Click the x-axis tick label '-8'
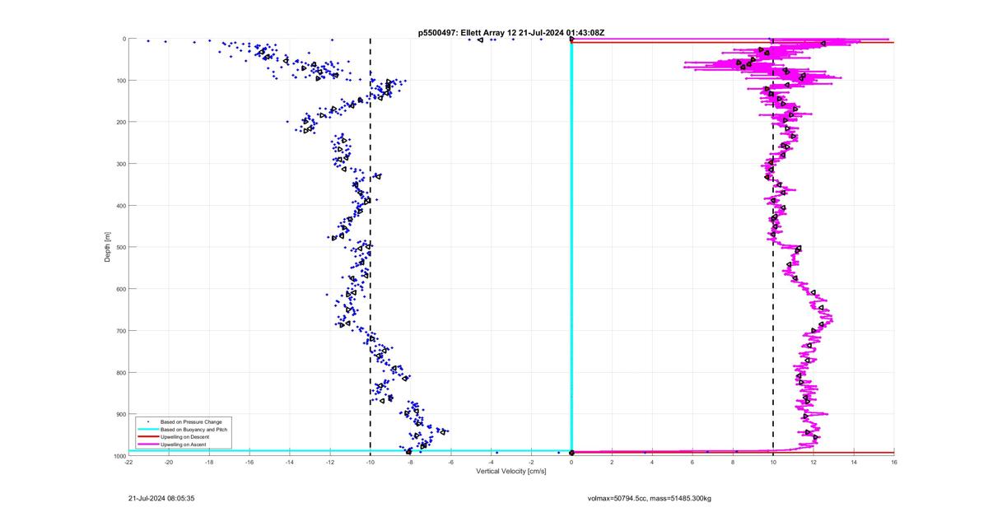The width and height of the screenshot is (988, 512). pyautogui.click(x=411, y=462)
